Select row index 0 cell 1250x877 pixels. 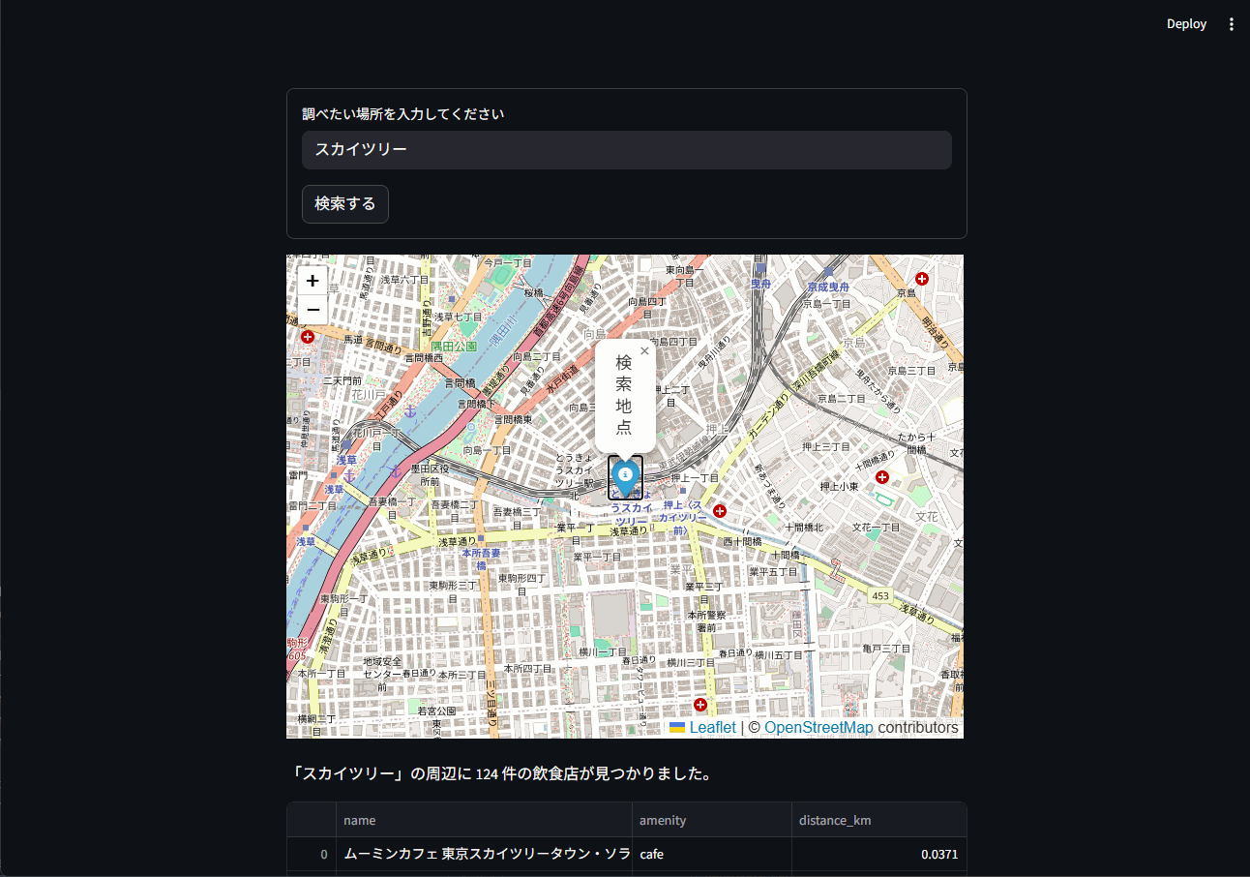312,854
